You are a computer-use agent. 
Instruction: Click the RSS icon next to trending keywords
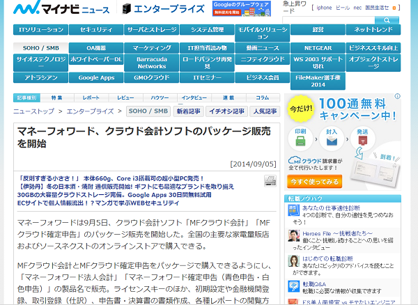(x=394, y=8)
